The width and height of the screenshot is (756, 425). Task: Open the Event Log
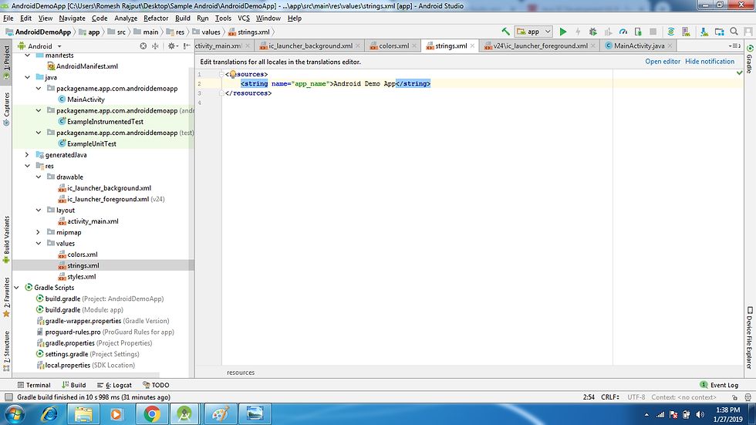719,385
